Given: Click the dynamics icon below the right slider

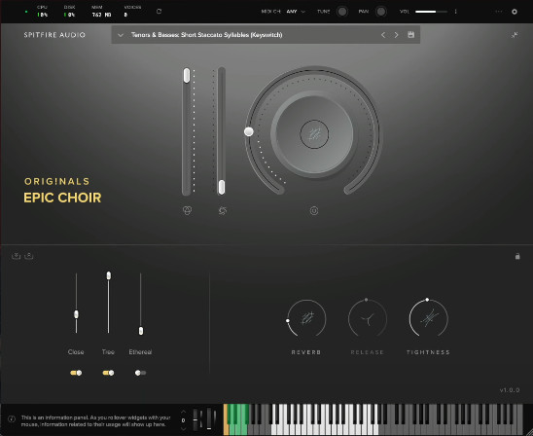Looking at the screenshot, I should (223, 211).
